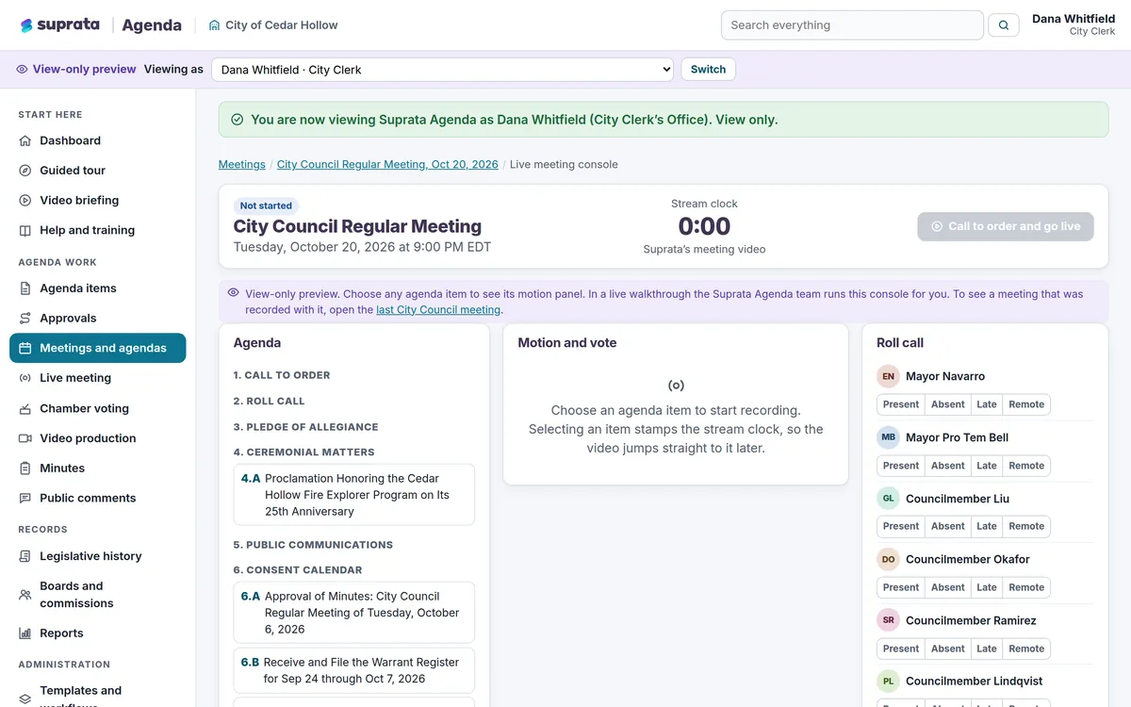Click the Approvals workflow icon

click(25, 319)
